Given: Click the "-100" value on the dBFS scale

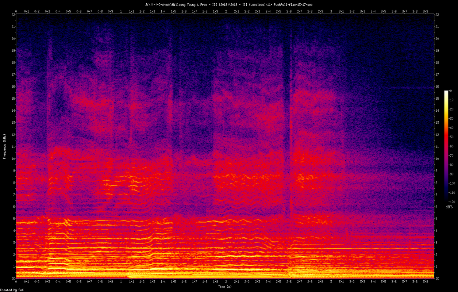Looking at the screenshot, I should pyautogui.click(x=453, y=183).
